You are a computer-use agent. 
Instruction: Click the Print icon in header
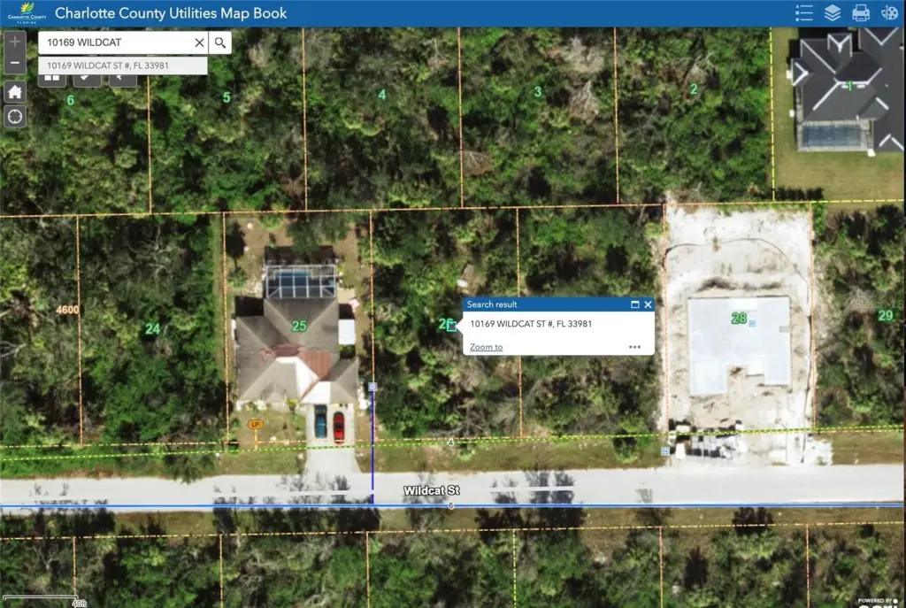point(860,12)
